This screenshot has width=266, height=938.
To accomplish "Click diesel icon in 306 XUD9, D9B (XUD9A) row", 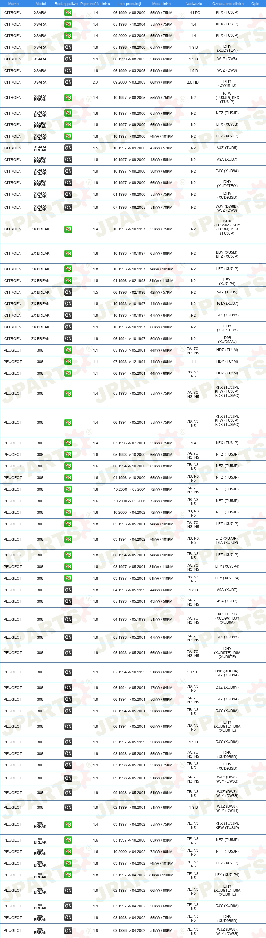I will [x=68, y=620].
